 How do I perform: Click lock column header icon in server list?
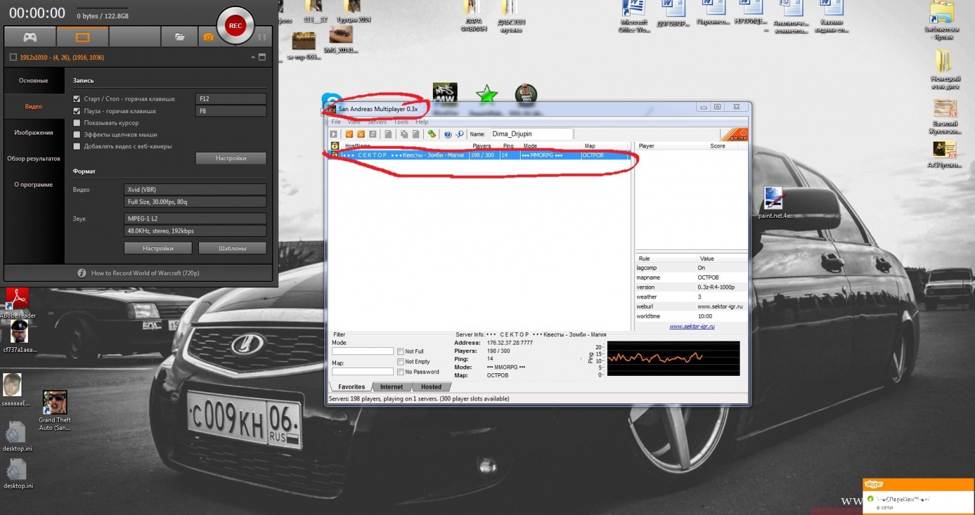[335, 146]
